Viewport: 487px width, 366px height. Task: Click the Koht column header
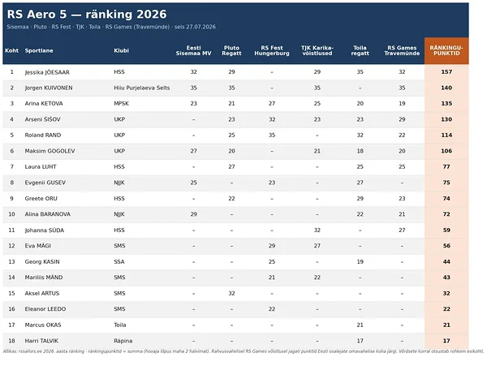[12, 50]
